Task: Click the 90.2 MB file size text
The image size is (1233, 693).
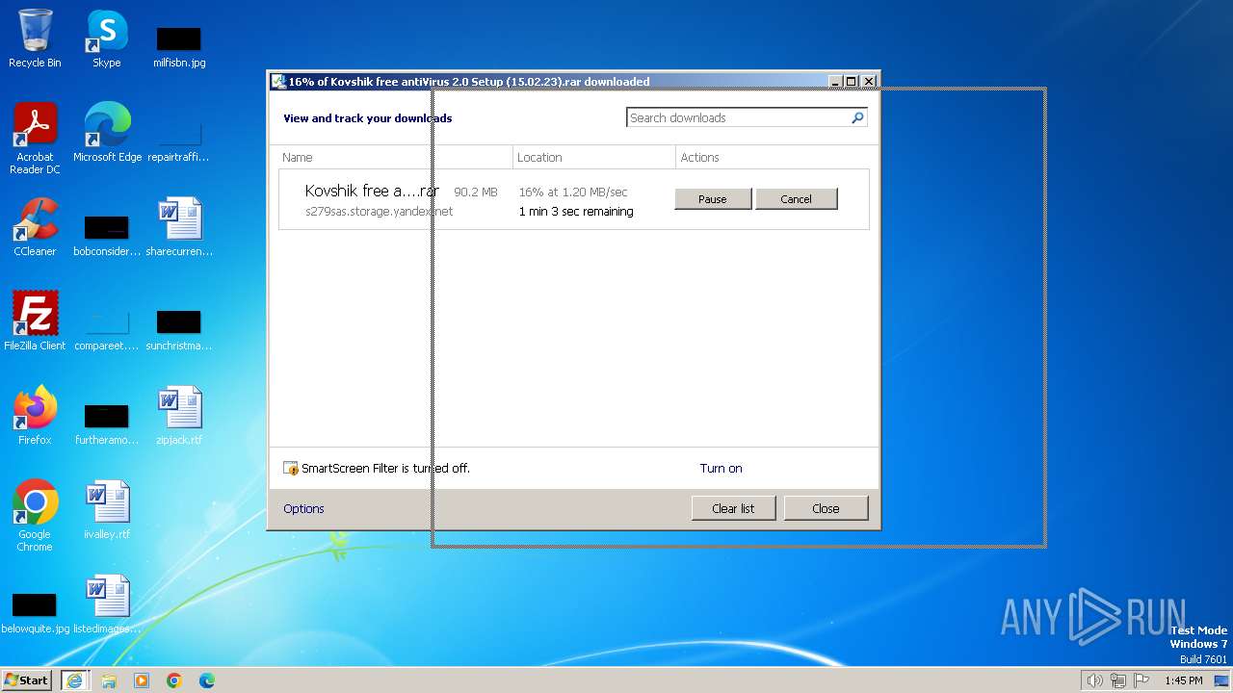Action: tap(476, 192)
